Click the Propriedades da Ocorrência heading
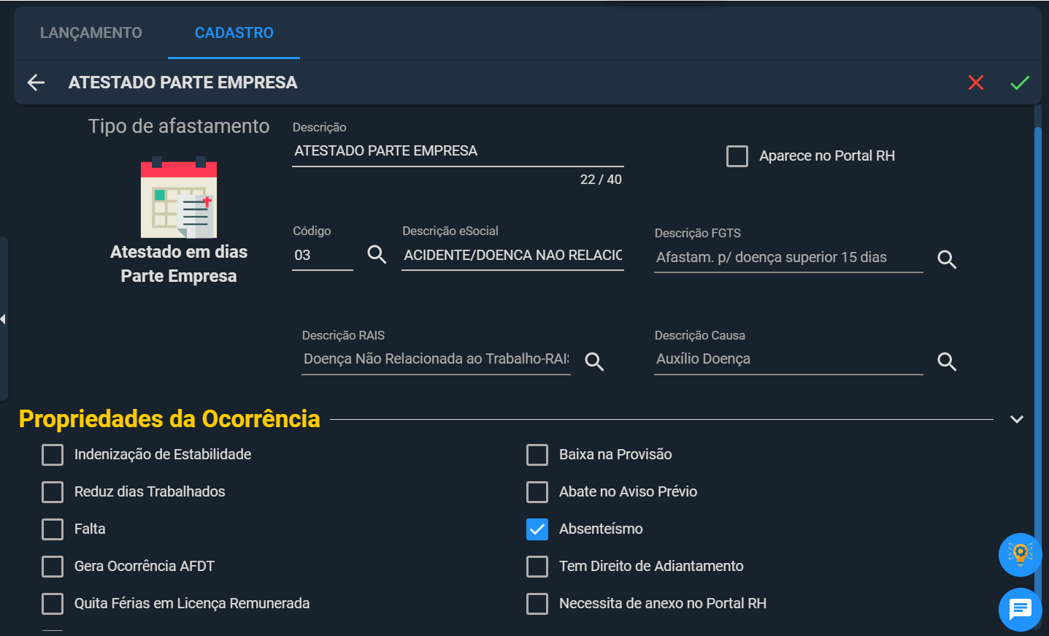Viewport: 1049px width, 636px height. tap(169, 419)
